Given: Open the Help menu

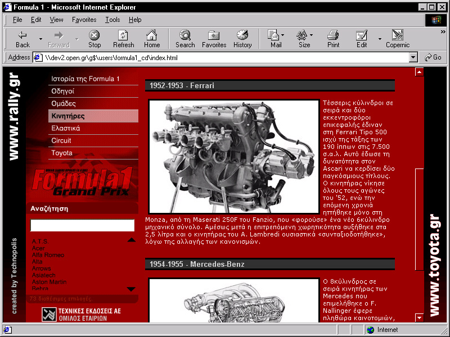Looking at the screenshot, I should coord(135,20).
